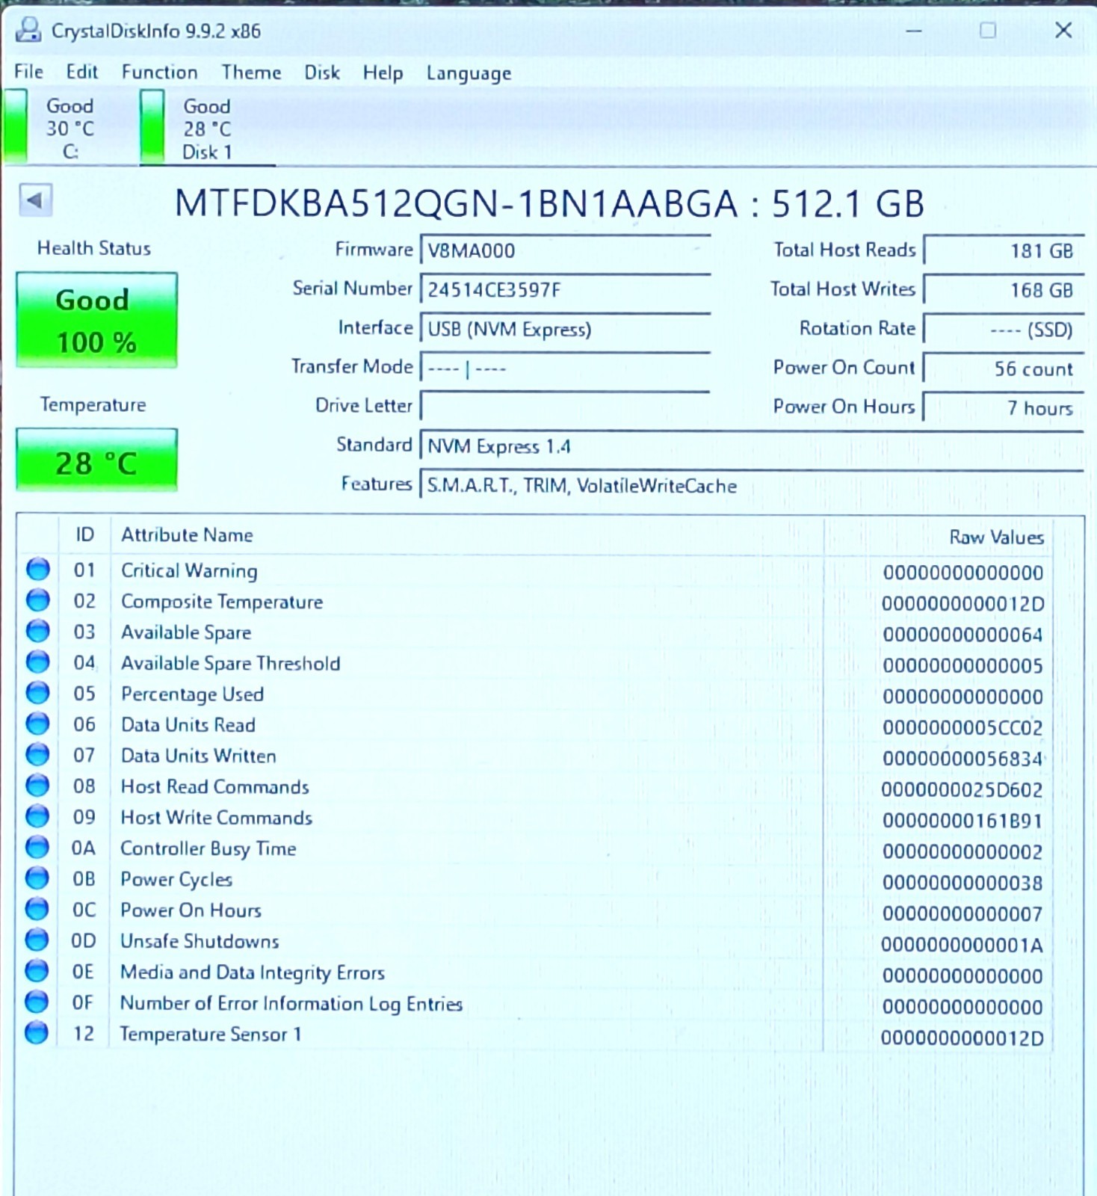Image resolution: width=1097 pixels, height=1196 pixels.
Task: Click the 28 °C temperature button
Action: tap(96, 460)
